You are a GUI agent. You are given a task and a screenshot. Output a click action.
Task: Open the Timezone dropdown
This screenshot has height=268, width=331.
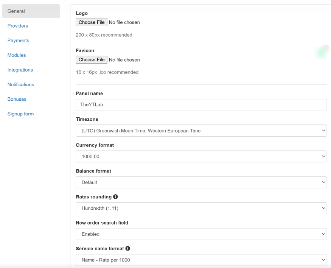[201, 131]
